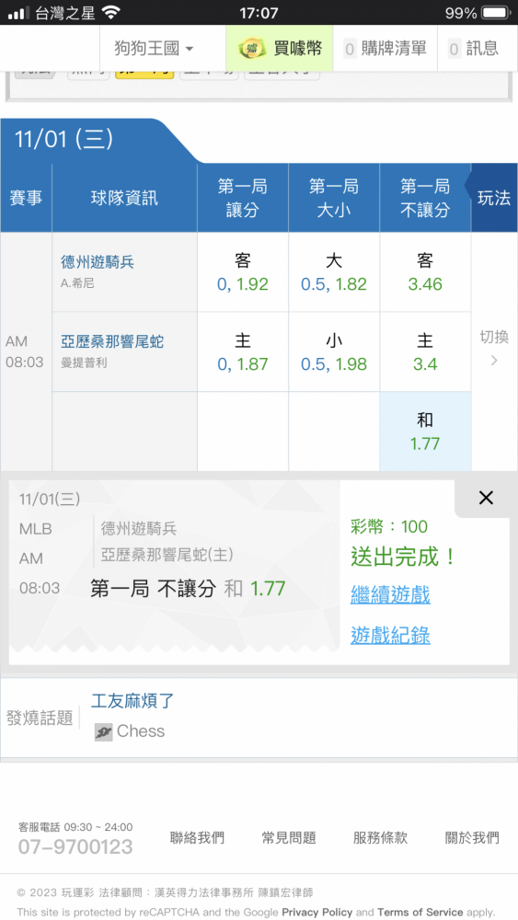
Task: Open 訊息 messages counter
Action: [455, 49]
